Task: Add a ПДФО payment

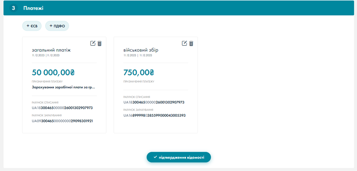Action: (x=57, y=26)
